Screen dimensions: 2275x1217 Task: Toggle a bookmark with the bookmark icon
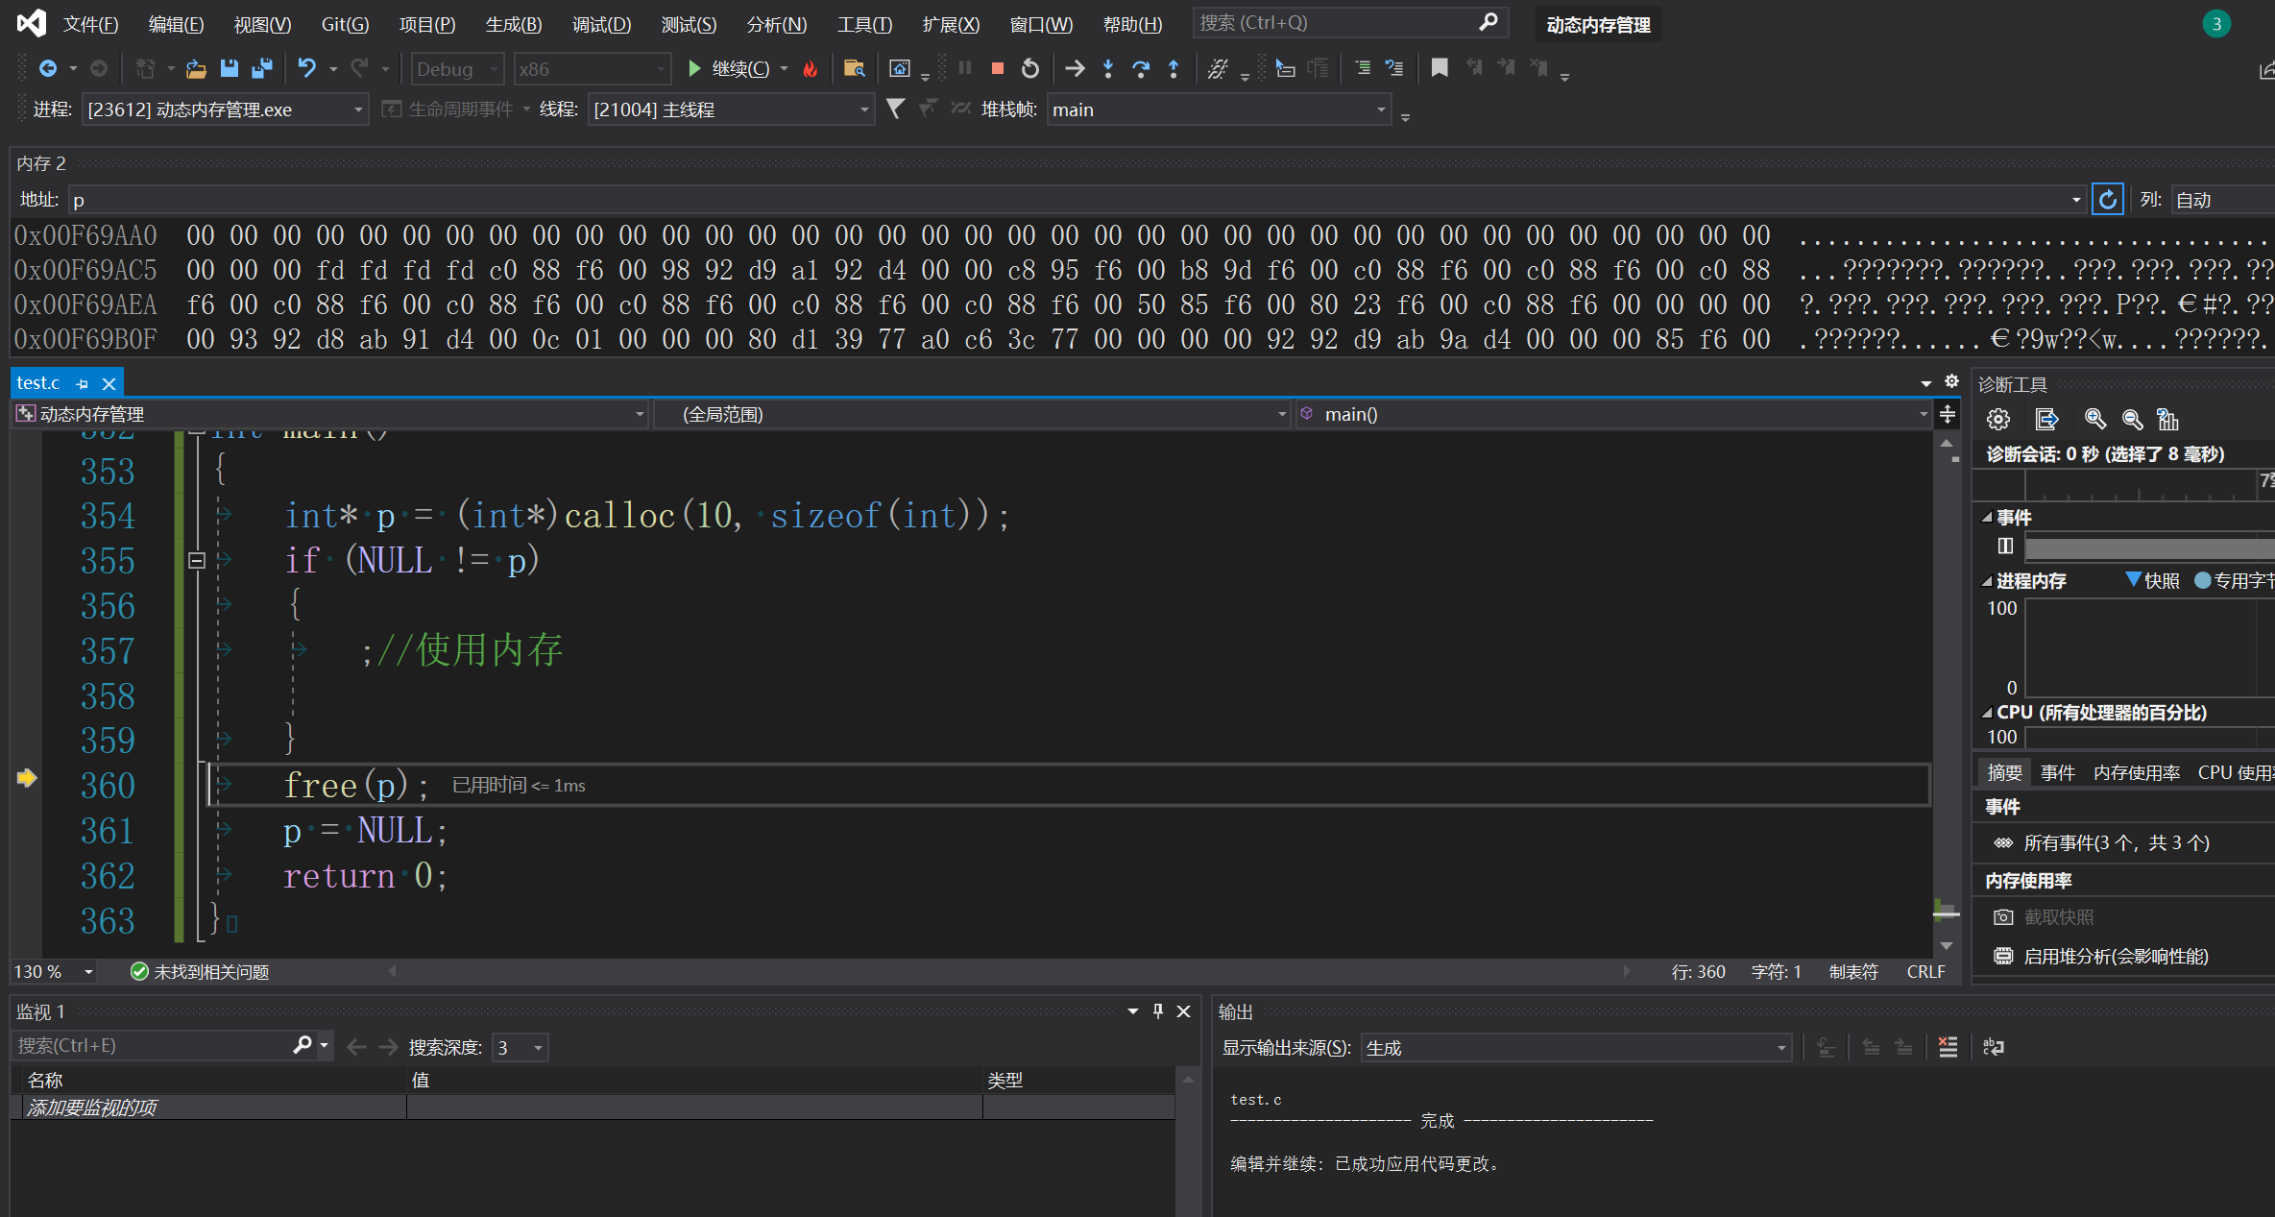[x=1439, y=68]
